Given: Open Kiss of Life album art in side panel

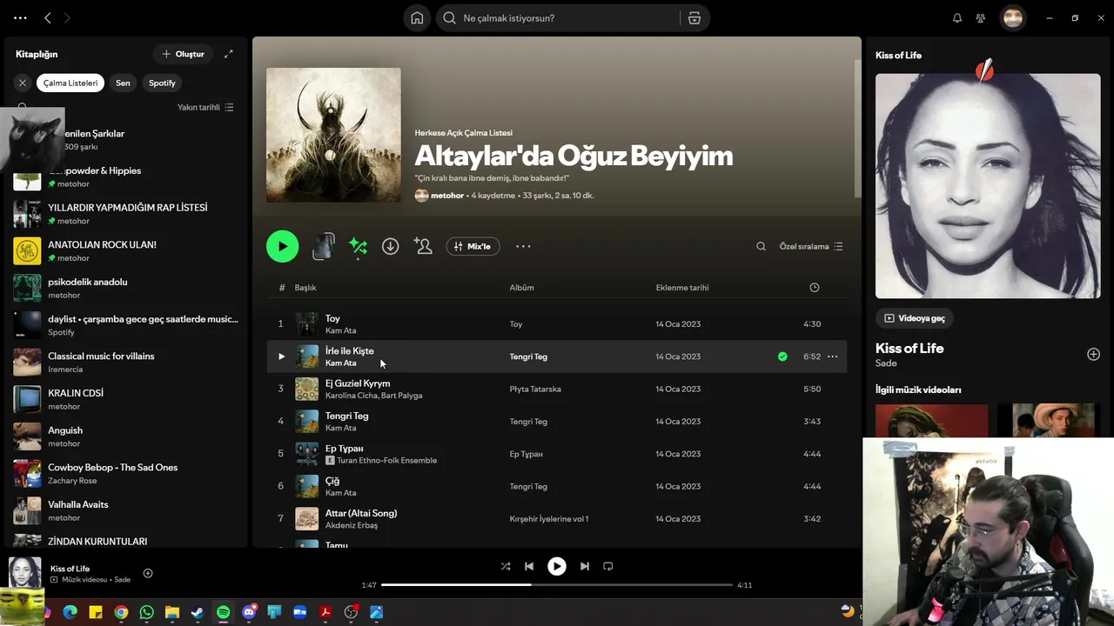Looking at the screenshot, I should point(988,186).
